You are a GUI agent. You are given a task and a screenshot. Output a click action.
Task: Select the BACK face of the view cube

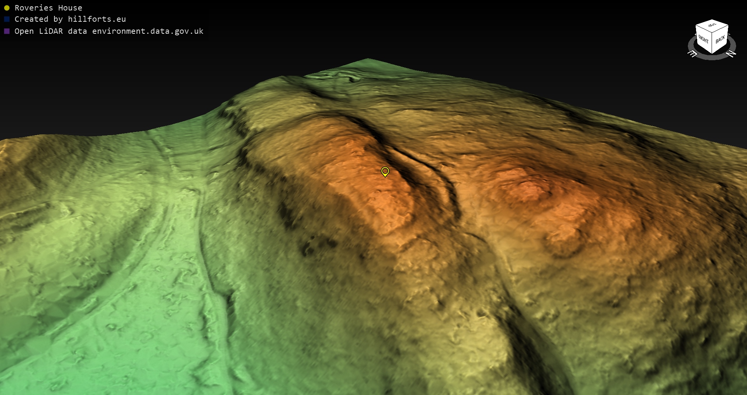(720, 39)
